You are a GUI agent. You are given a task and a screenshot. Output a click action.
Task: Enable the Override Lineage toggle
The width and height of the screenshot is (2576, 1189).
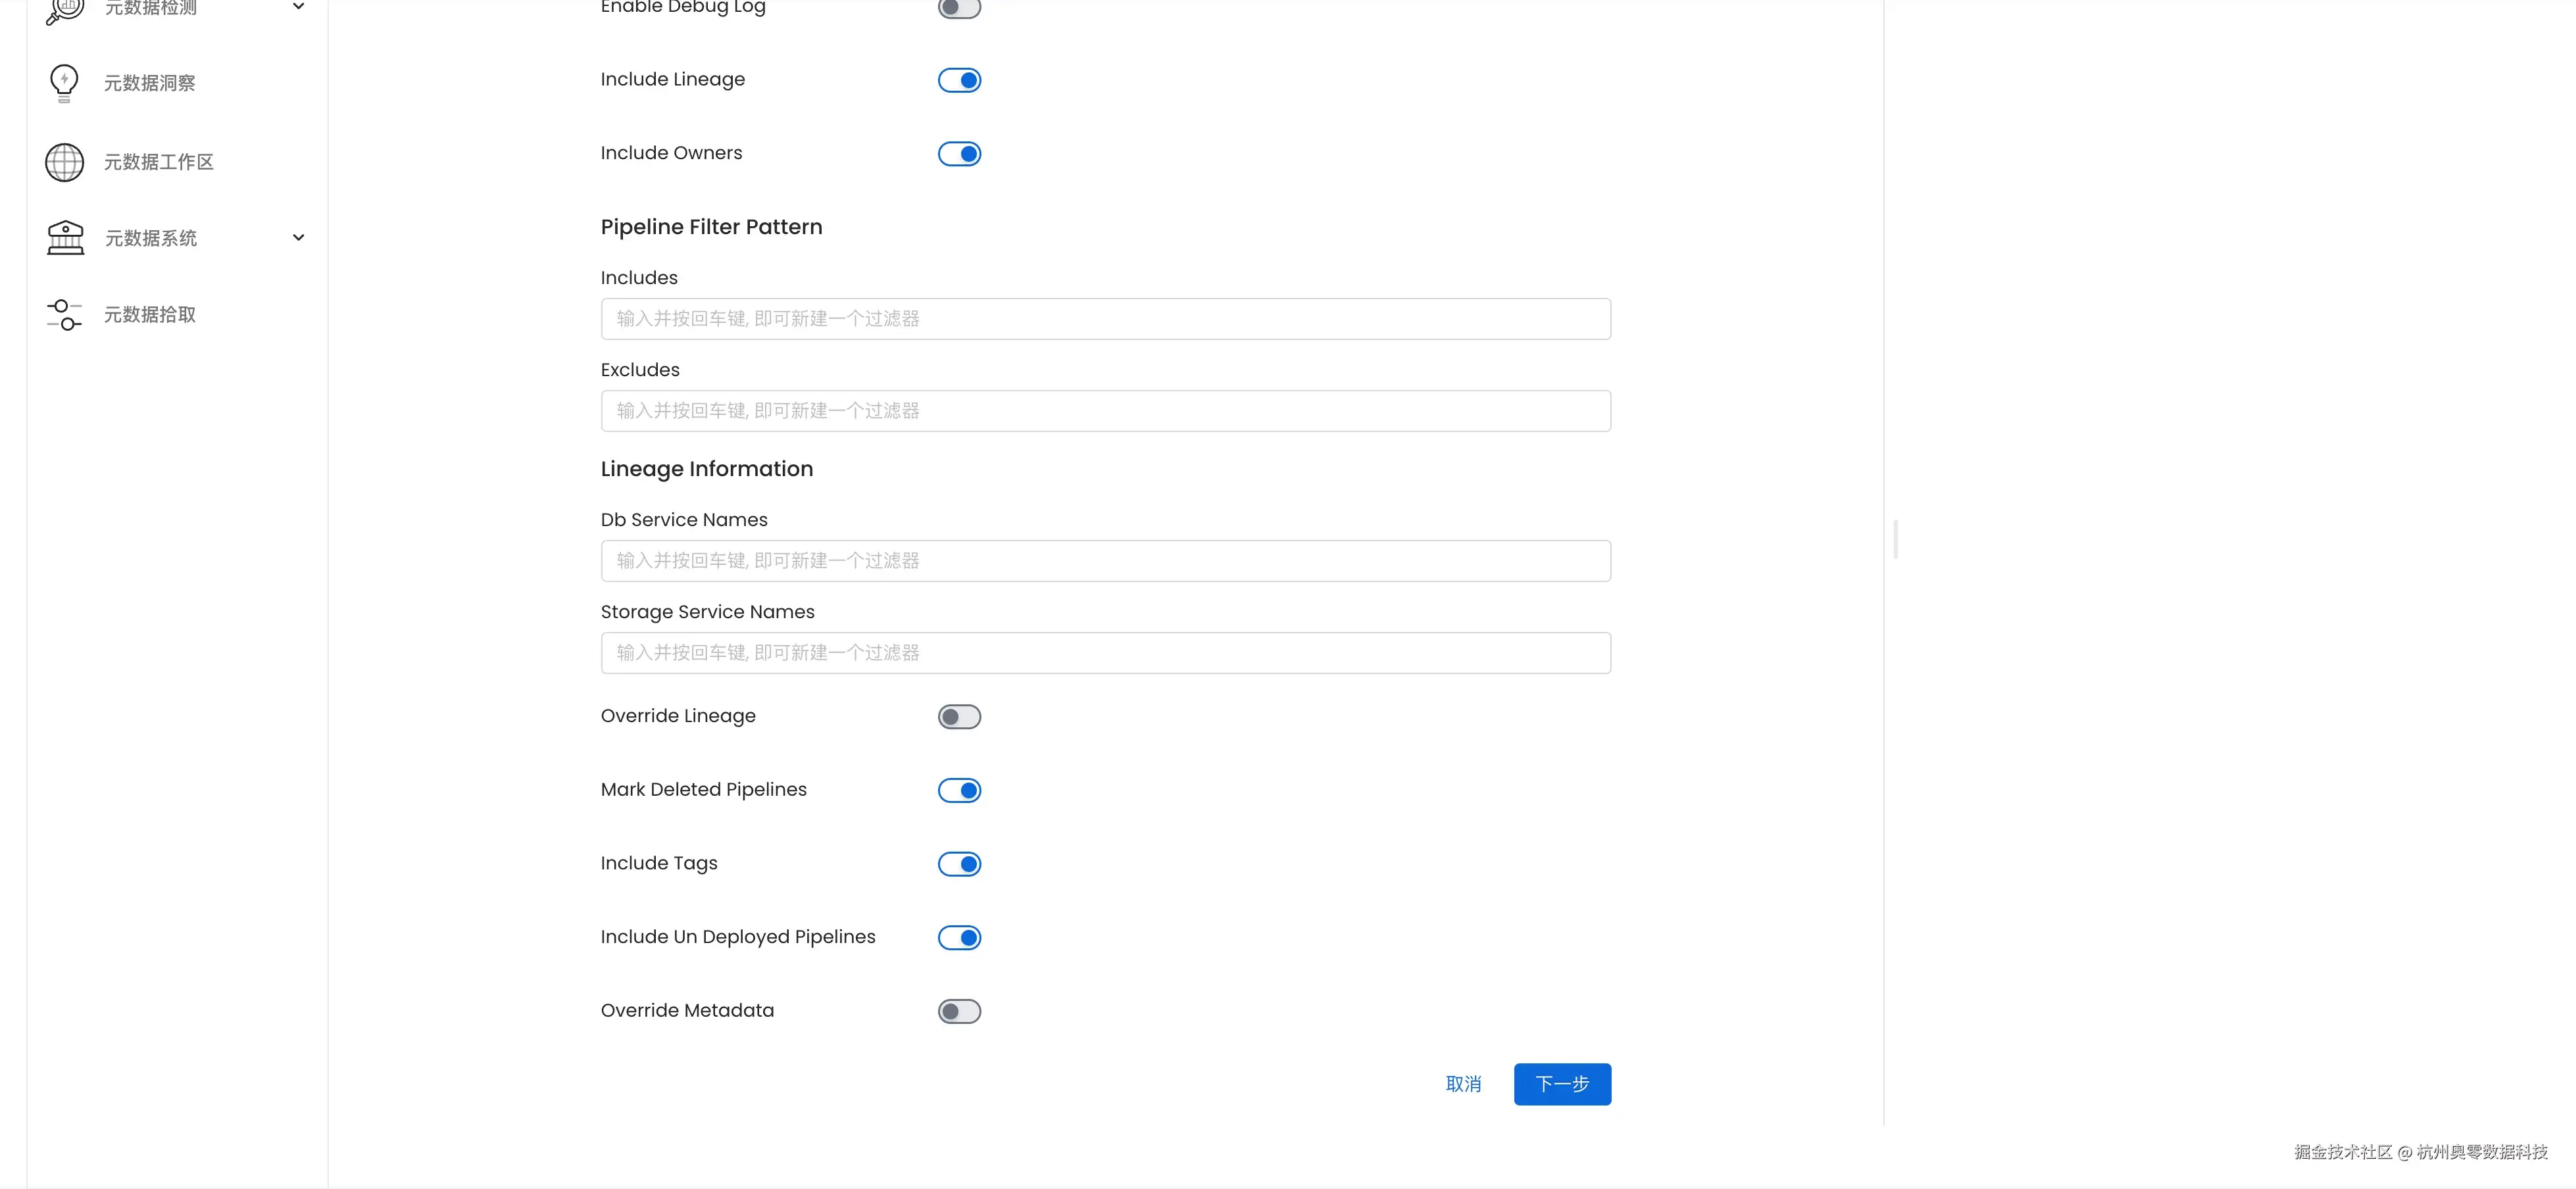[959, 717]
